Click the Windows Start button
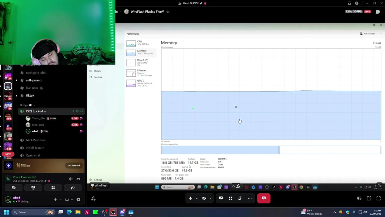The image size is (385, 217). pos(6,212)
